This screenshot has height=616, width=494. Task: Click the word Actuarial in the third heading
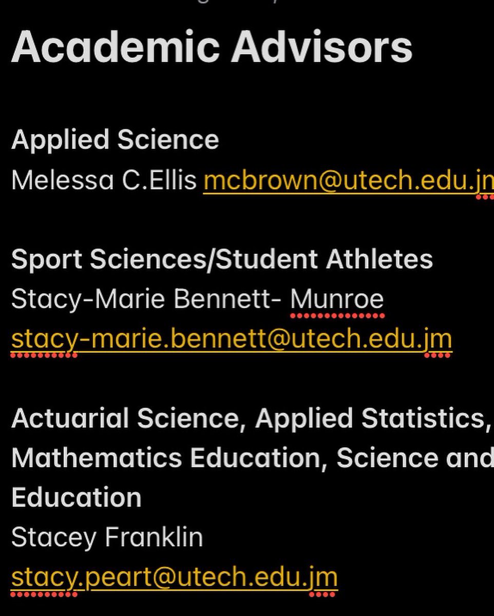tap(70, 419)
